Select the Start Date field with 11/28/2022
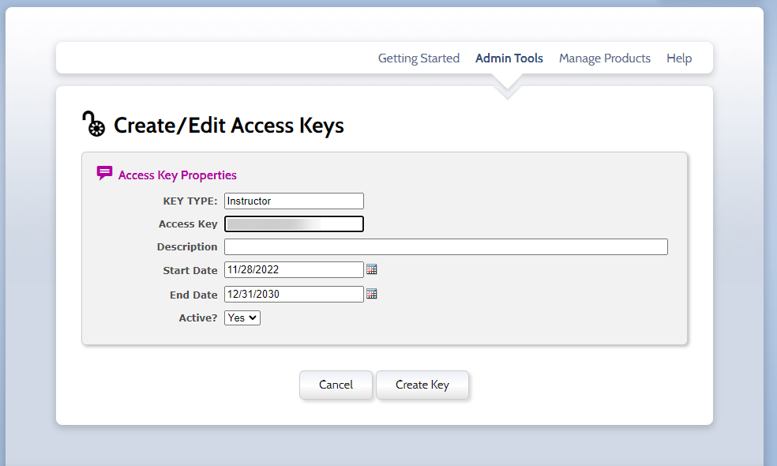The image size is (777, 466). (x=294, y=269)
